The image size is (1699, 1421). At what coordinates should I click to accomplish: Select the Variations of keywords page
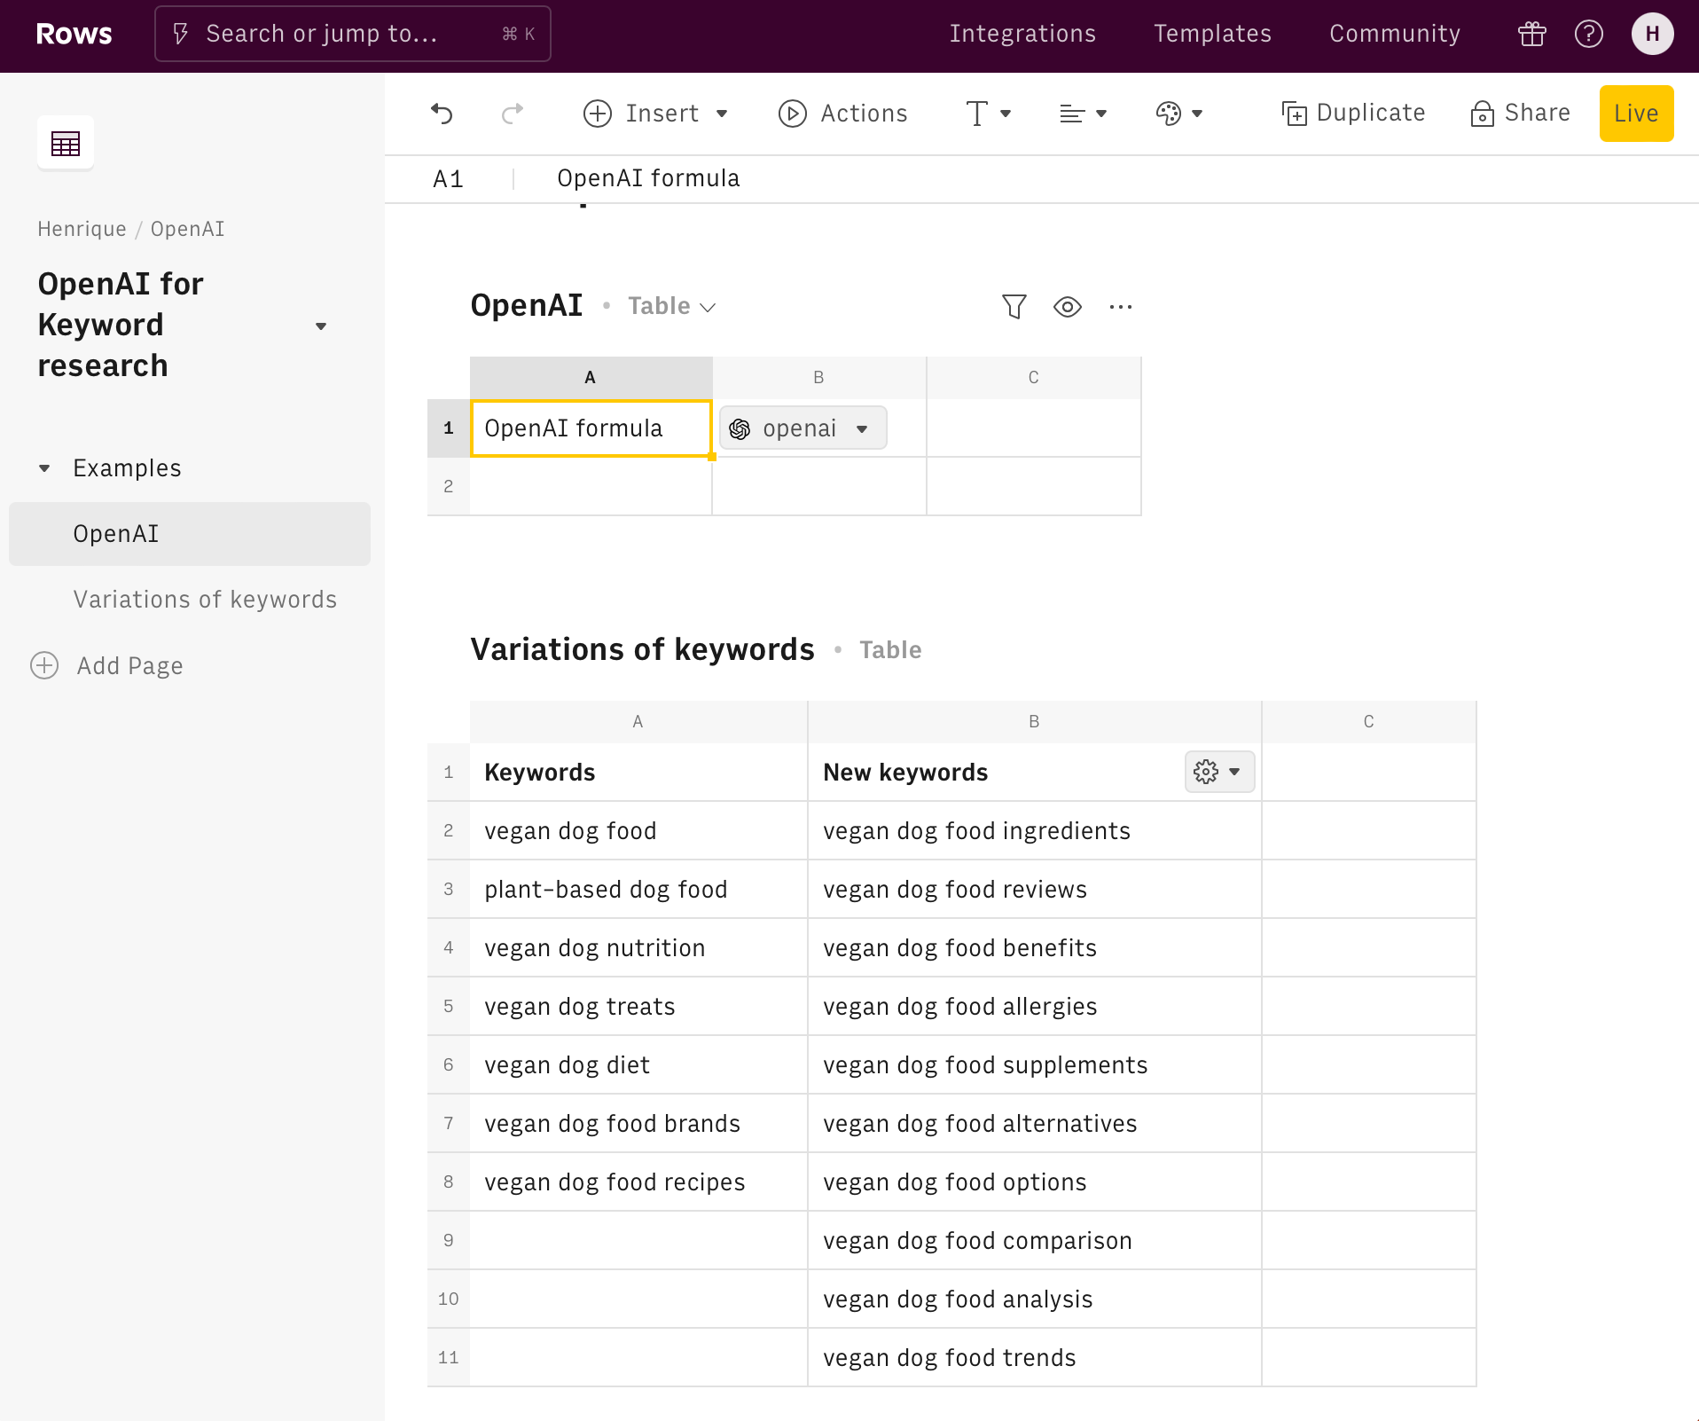point(205,600)
